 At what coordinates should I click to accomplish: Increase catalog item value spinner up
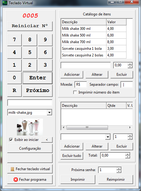[x=130, y=64]
